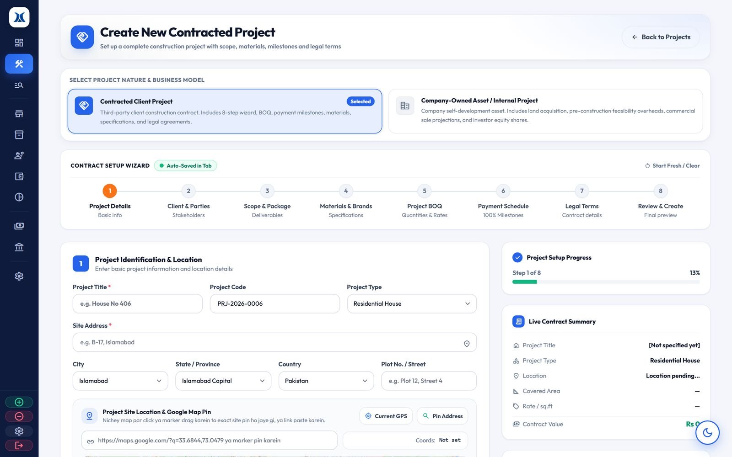This screenshot has width=732, height=457.
Task: Open the upper settings gear icon in sidebar
Action: coord(19,276)
